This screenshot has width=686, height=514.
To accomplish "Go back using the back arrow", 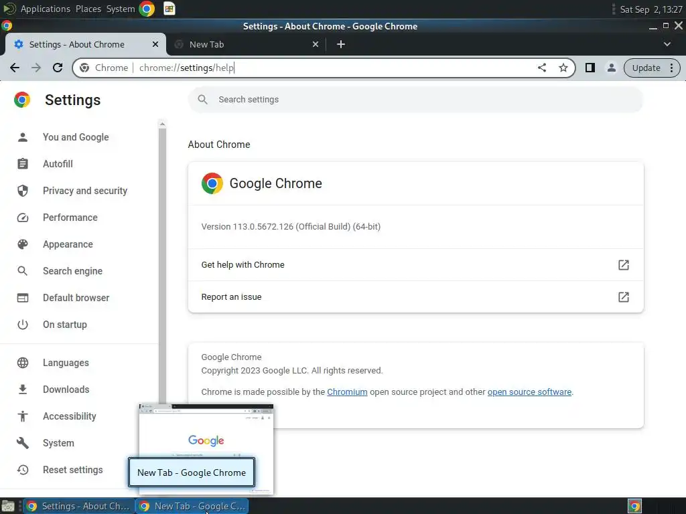I will point(15,68).
